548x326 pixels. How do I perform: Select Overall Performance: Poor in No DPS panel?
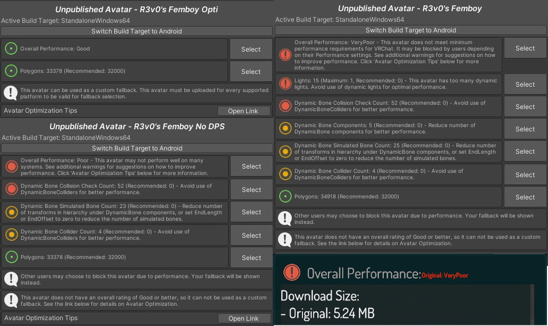(x=251, y=166)
